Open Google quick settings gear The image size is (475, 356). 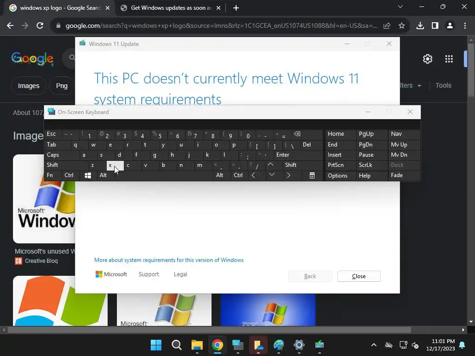[x=427, y=59]
